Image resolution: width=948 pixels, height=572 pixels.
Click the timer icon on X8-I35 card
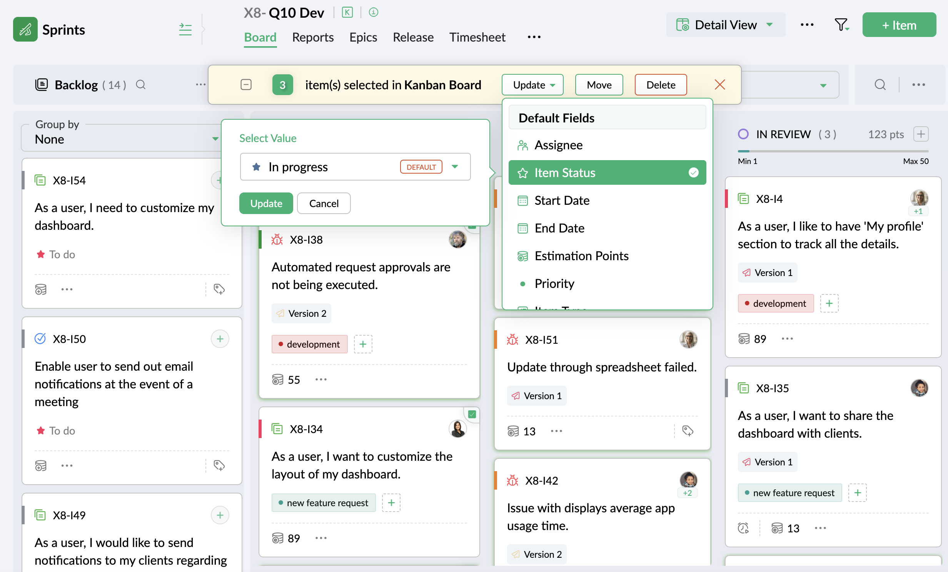tap(743, 528)
